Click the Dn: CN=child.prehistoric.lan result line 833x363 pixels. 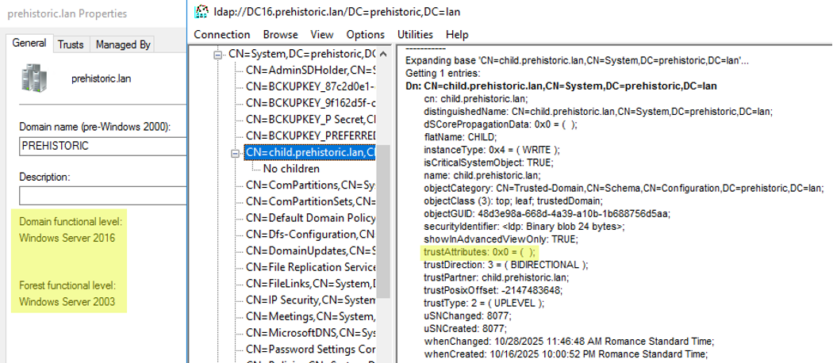561,86
